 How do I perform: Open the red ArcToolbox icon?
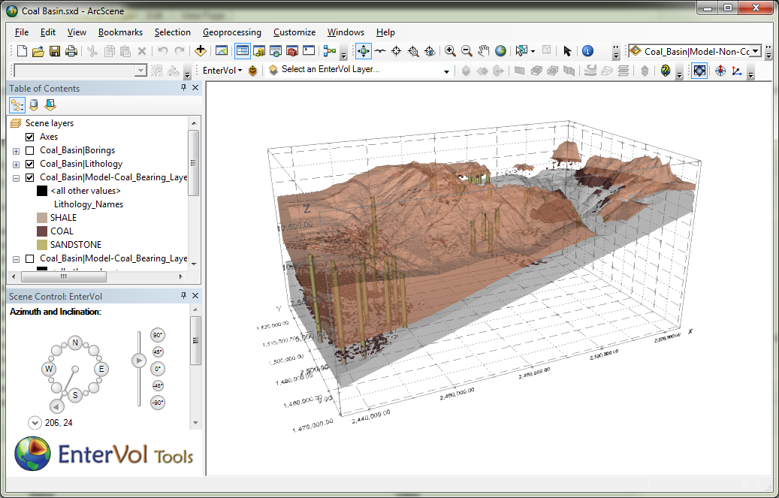(292, 50)
